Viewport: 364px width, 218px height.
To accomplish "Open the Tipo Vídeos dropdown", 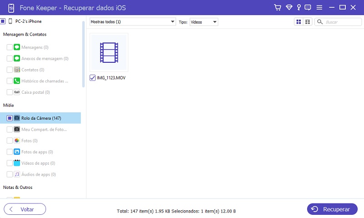I will pyautogui.click(x=204, y=22).
